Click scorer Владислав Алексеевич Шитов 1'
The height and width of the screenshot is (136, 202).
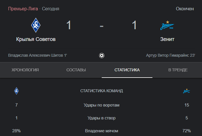(x=38, y=55)
